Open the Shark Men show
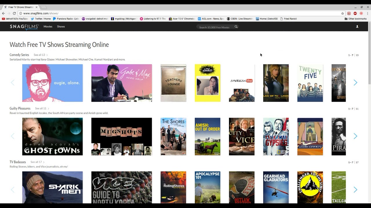The width and height of the screenshot is (371, 208). pyautogui.click(x=52, y=187)
